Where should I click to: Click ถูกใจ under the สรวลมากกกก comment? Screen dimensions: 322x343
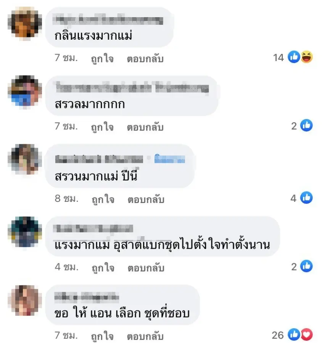point(102,127)
